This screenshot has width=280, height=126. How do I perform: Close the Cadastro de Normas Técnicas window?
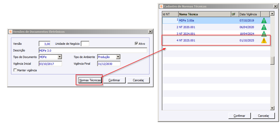275,6
